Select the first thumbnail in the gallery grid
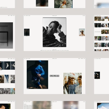109x109 pixels. tap(96, 19)
